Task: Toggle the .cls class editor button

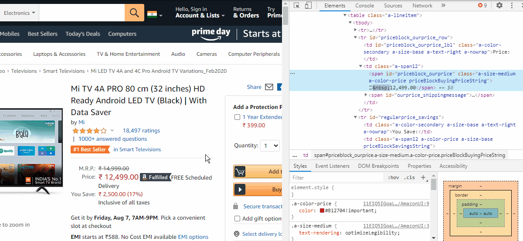Action: [409, 177]
